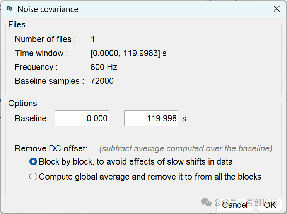
Task: Click the Files group header
Action: click(x=17, y=24)
